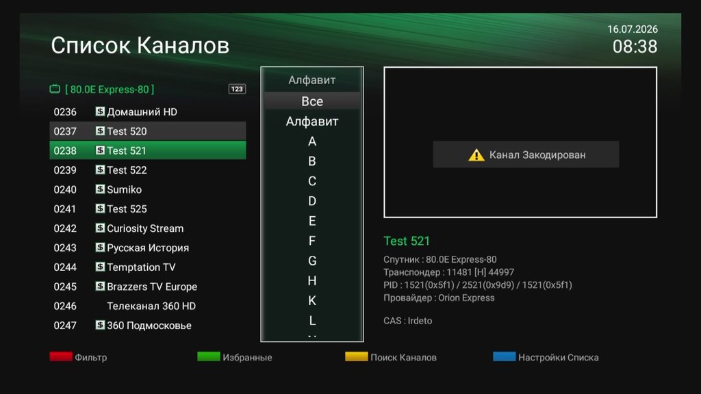
Task: Filter channels by letter G
Action: 312,261
